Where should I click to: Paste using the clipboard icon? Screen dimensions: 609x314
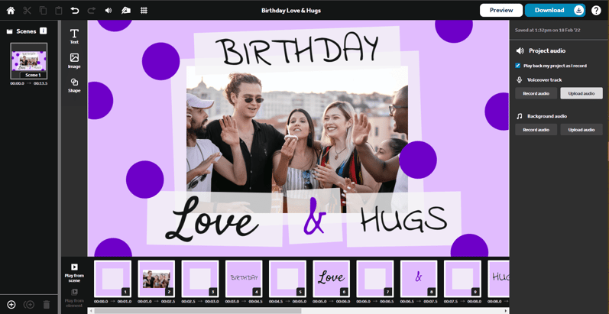(x=59, y=11)
